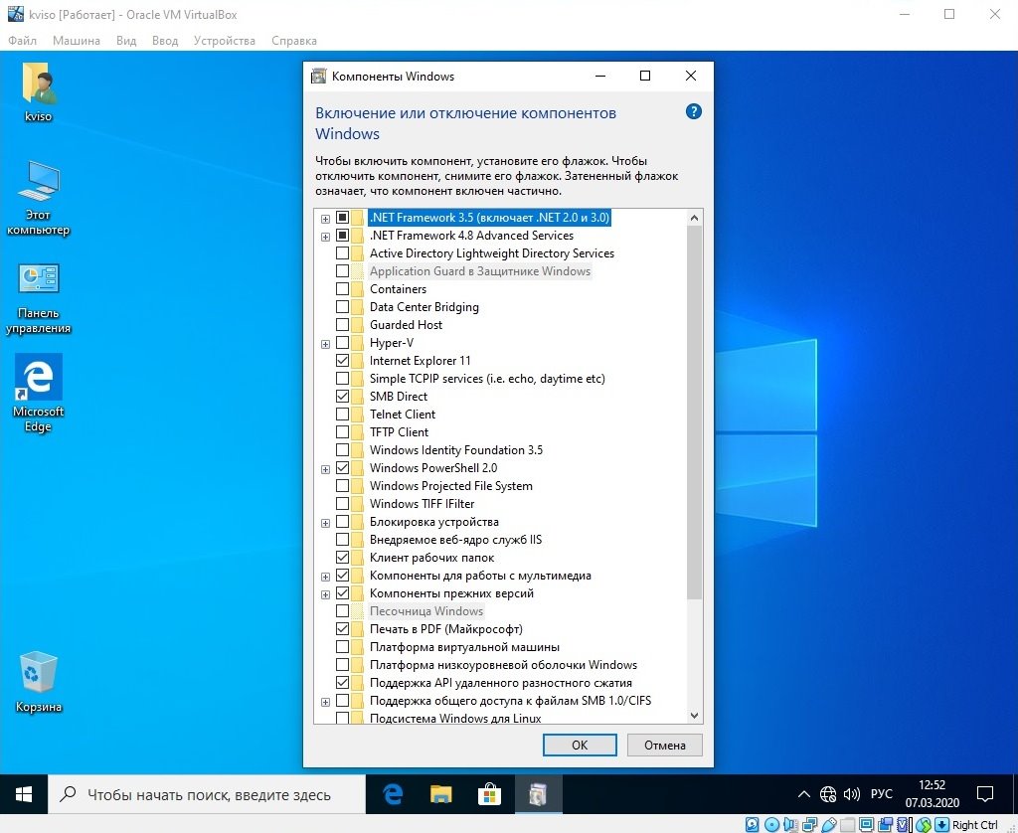Viewport: 1018px width, 833px height.
Task: Click the help question mark icon
Action: (x=693, y=111)
